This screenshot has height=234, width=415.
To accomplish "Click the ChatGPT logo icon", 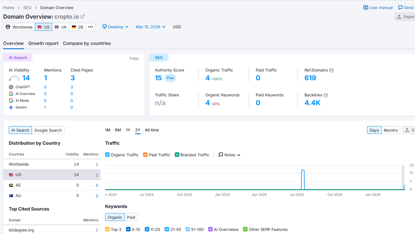I will [x=11, y=87].
